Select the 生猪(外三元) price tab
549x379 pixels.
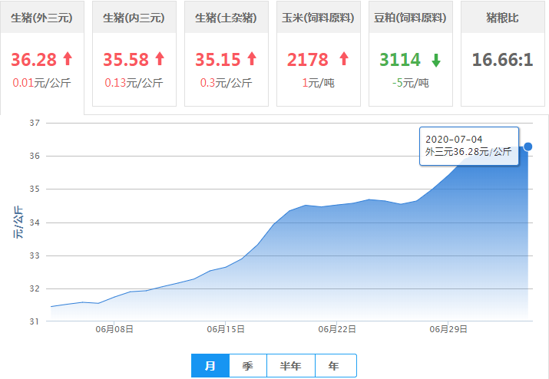(41, 18)
